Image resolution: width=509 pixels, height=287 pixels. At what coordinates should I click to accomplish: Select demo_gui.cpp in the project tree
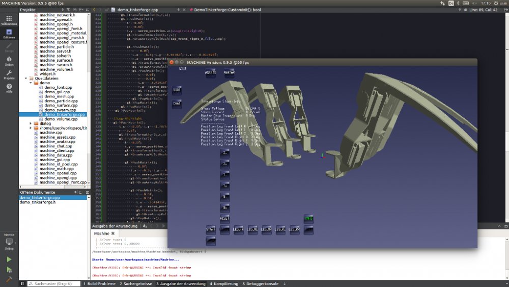[57, 92]
